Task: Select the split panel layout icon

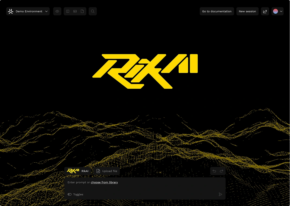Action: click(x=68, y=11)
